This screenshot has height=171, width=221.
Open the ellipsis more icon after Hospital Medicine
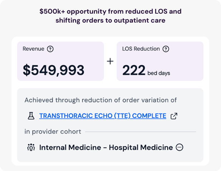click(179, 147)
